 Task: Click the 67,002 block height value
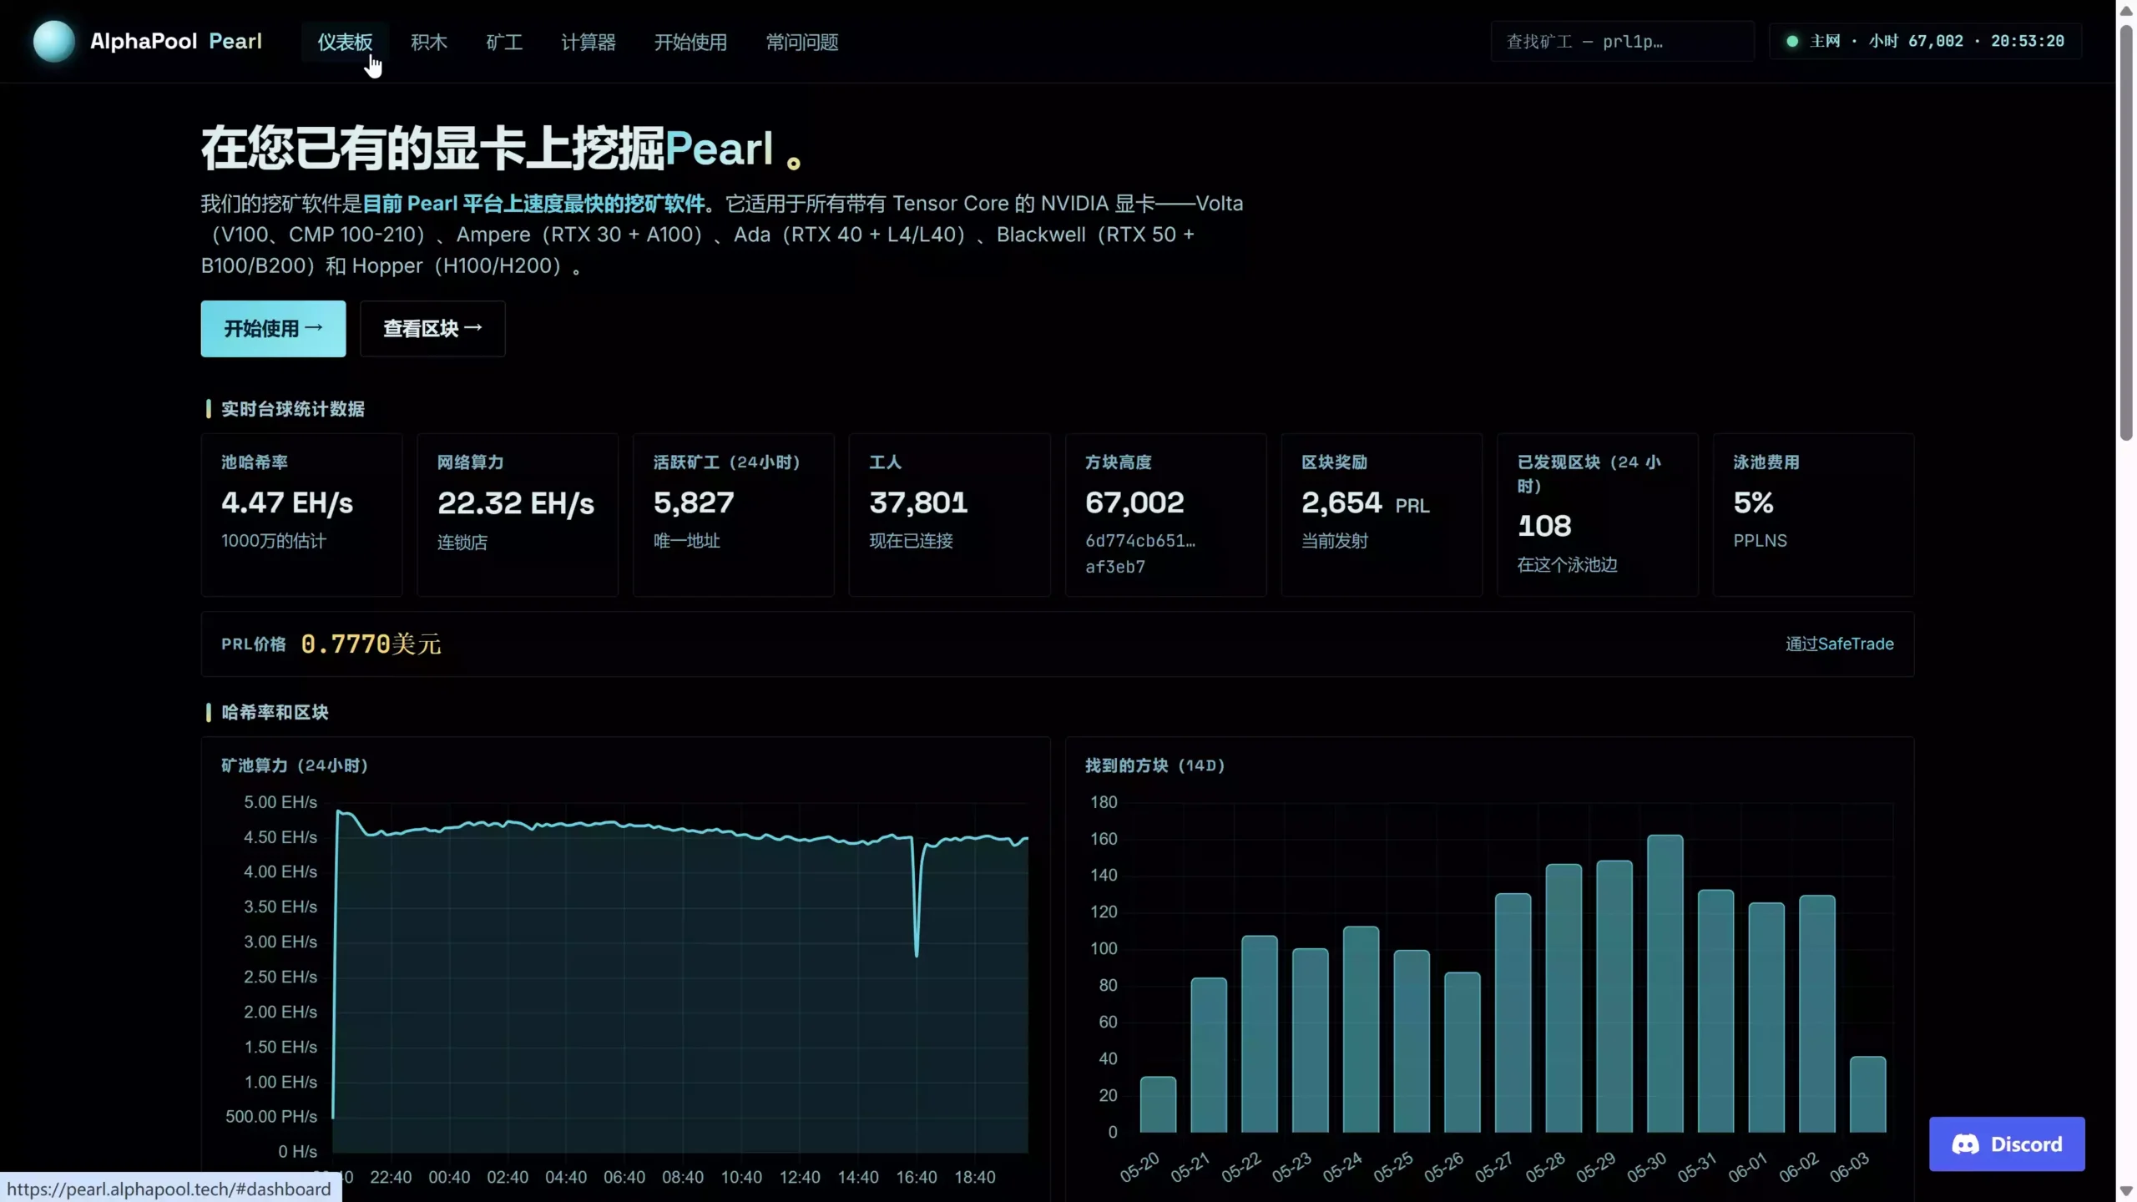click(1134, 503)
